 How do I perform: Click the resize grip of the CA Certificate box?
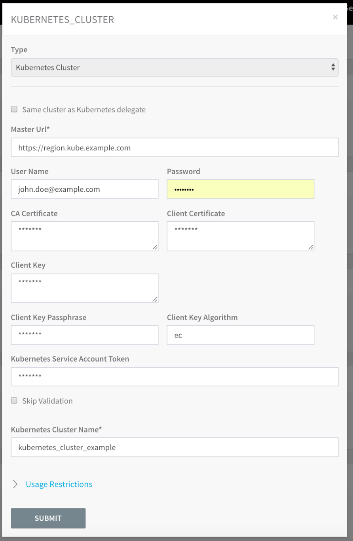tap(155, 248)
